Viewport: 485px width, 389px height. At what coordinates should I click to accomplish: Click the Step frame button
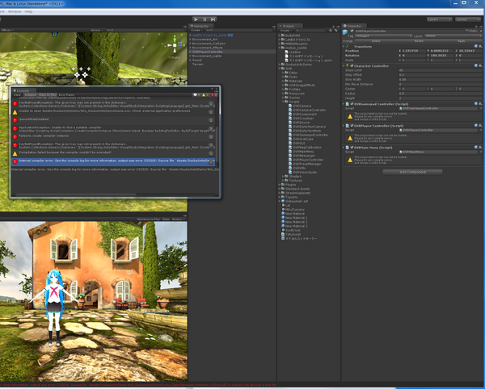213,19
